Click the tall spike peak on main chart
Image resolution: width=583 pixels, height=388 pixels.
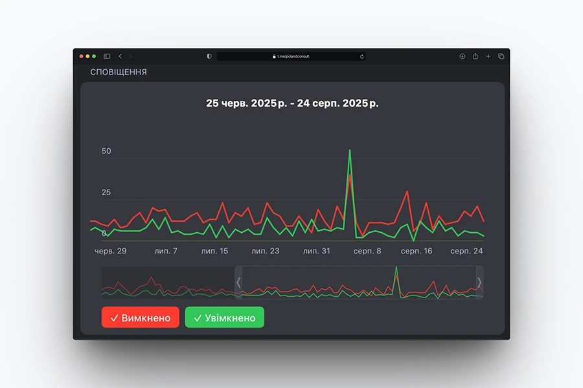[x=350, y=151]
